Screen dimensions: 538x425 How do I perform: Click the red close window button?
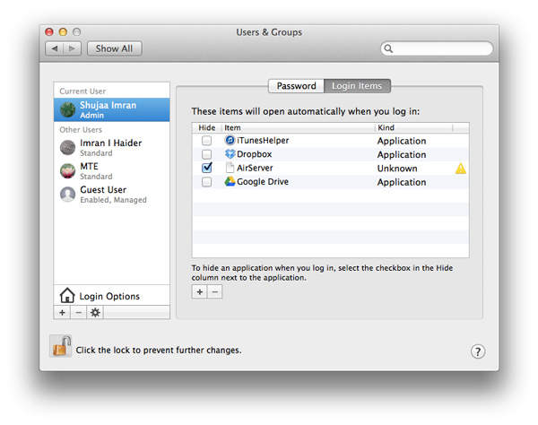pos(49,32)
